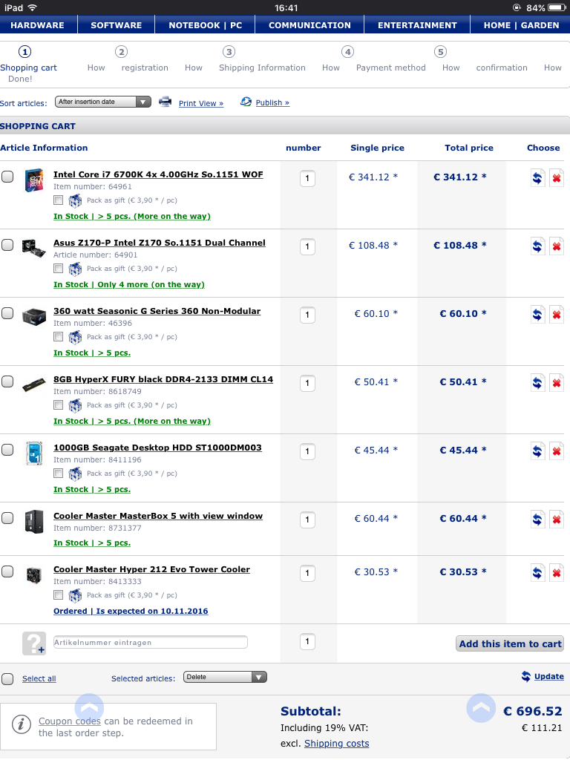Refresh the HyperX FURY DDR4 row
Screen dimensions: 570x760
coord(537,383)
